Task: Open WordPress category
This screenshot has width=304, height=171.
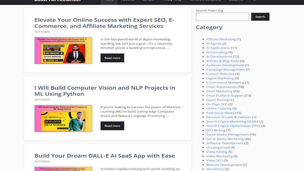Action: (x=215, y=169)
